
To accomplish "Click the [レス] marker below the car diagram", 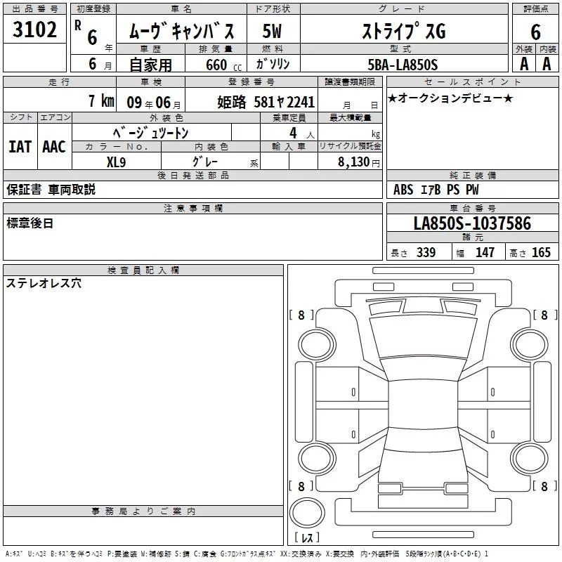I will pos(306,538).
